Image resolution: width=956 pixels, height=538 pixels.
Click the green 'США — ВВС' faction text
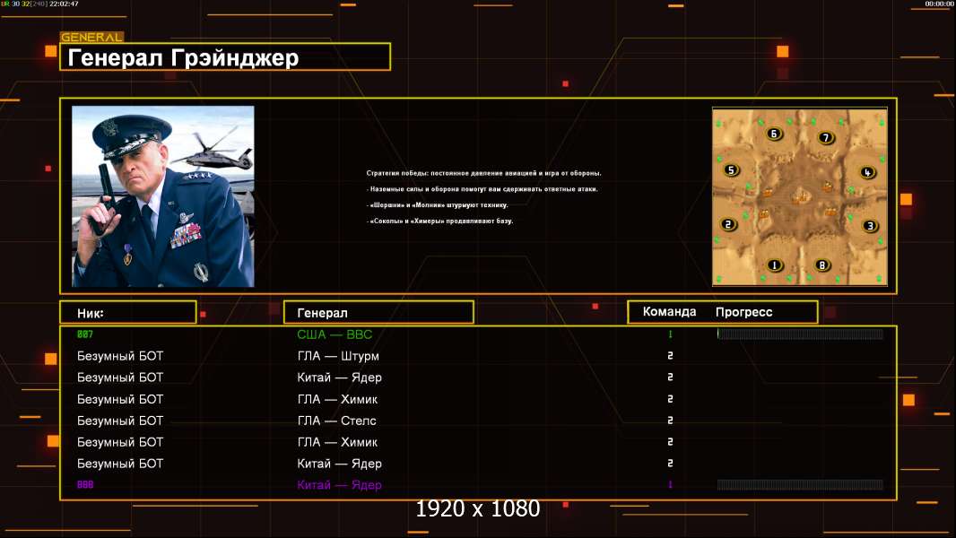pyautogui.click(x=335, y=334)
